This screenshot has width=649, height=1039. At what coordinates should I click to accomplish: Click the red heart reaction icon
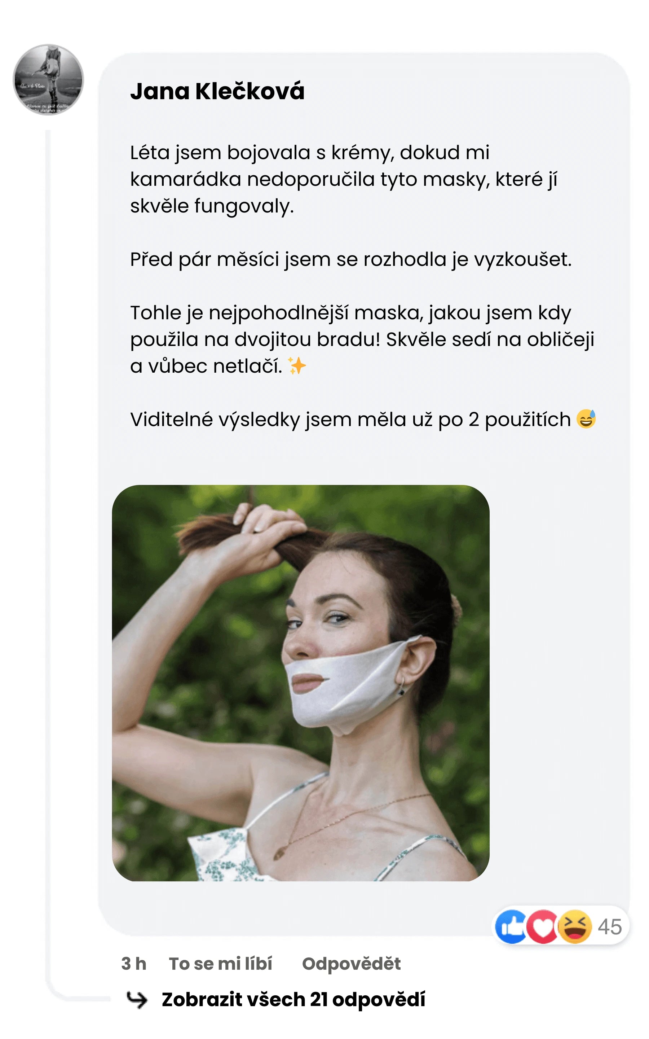542,926
